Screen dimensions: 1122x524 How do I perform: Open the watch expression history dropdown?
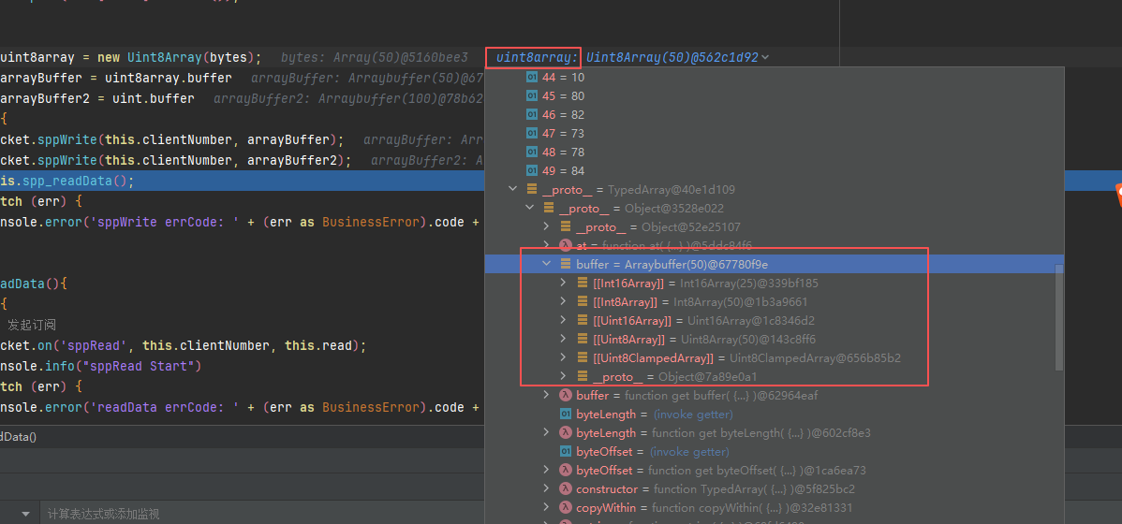coord(26,514)
